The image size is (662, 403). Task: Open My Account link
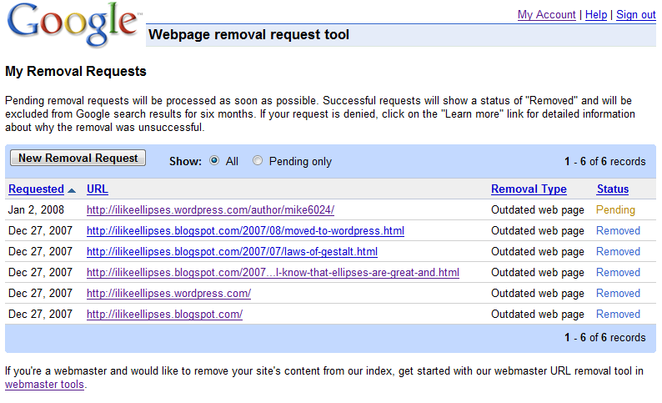(x=546, y=15)
